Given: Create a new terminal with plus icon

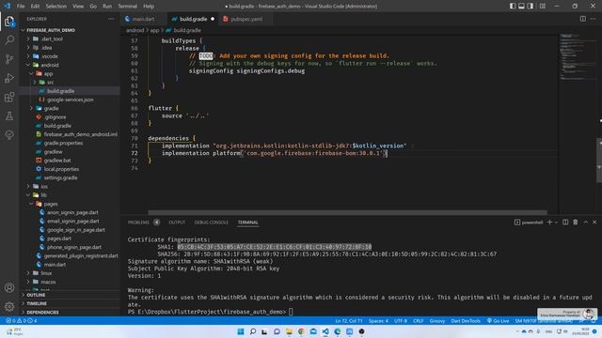Looking at the screenshot, I should (549, 223).
